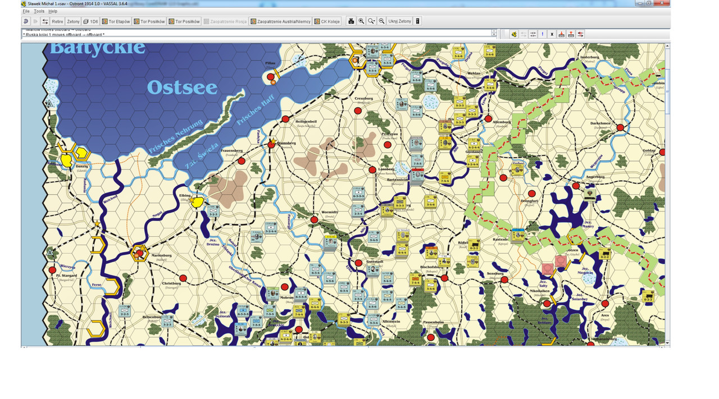Click the camera snapshot icon
The height and width of the screenshot is (399, 719).
point(351,21)
